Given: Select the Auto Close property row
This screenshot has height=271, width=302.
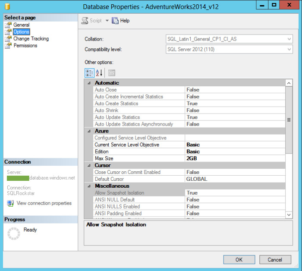Looking at the screenshot, I should coord(189,90).
